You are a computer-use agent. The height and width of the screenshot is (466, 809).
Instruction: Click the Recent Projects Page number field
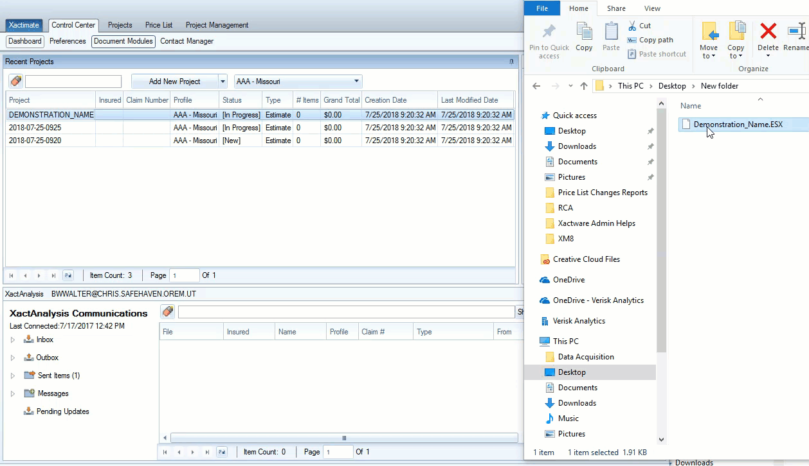[x=185, y=275]
